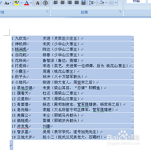Expand font color dropdown arrow
Screen dimensions: 151x150
tap(31, 3)
